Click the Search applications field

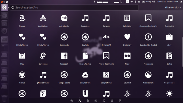(74, 8)
